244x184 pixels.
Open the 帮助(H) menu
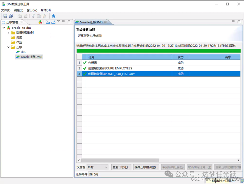[x=46, y=10]
